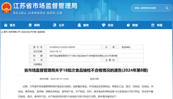Click the home house icon in nav bar
Image resolution: width=173 pixels, height=99 pixels.
(x=6, y=25)
